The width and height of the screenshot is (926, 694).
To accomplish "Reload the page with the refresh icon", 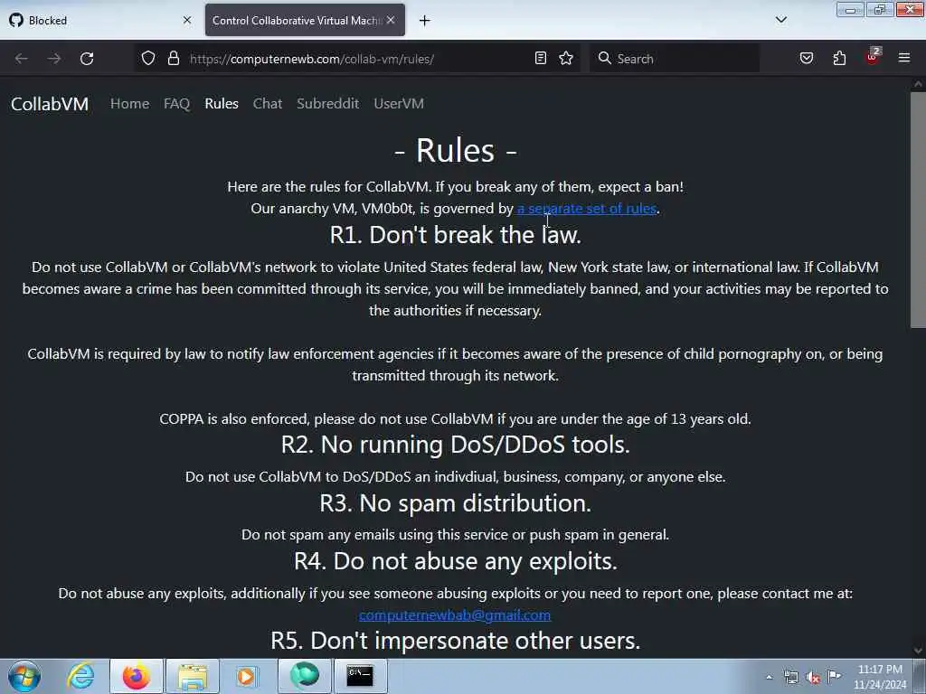I will 87,59.
